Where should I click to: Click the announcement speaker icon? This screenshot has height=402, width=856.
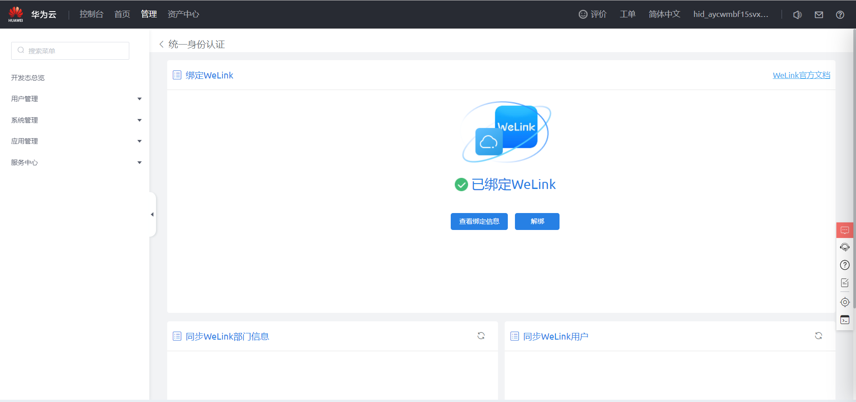click(x=798, y=15)
